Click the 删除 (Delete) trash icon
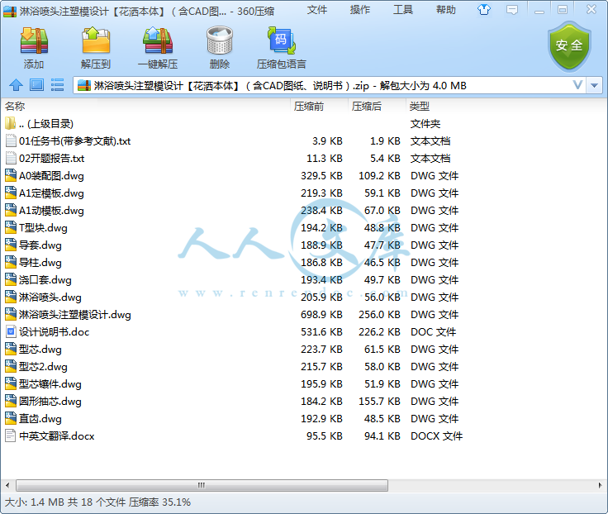 pos(220,40)
